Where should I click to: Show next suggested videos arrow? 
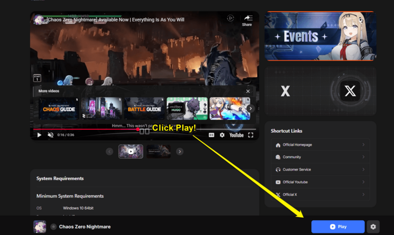251,109
